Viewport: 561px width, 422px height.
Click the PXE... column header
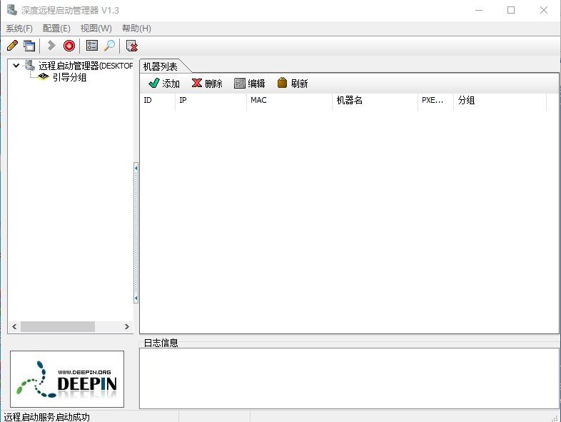435,100
